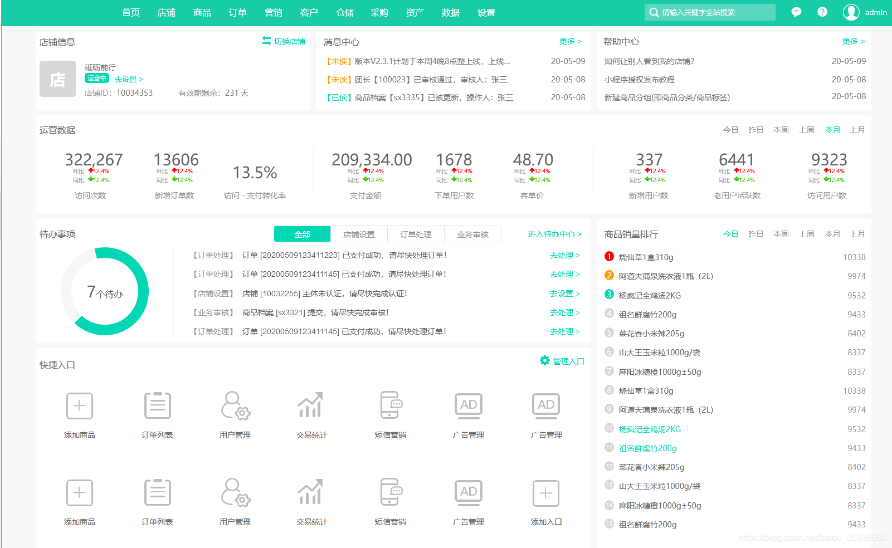Select 本周 in 商品销量排行
Viewport: 892px width, 548px height.
(781, 234)
